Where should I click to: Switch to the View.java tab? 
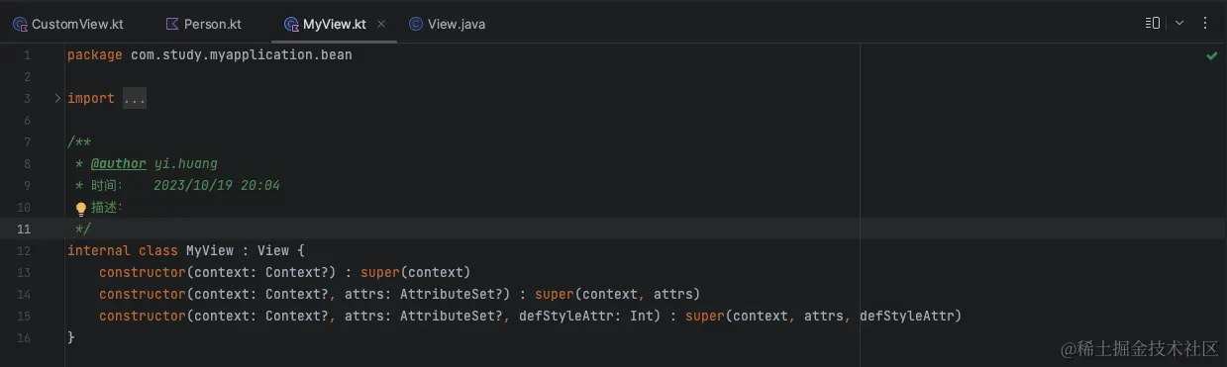[447, 24]
